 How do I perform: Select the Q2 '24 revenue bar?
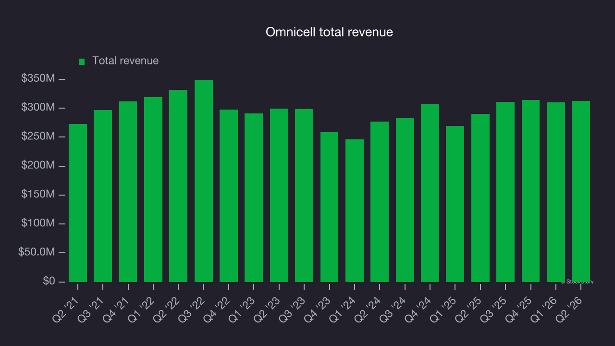380,202
